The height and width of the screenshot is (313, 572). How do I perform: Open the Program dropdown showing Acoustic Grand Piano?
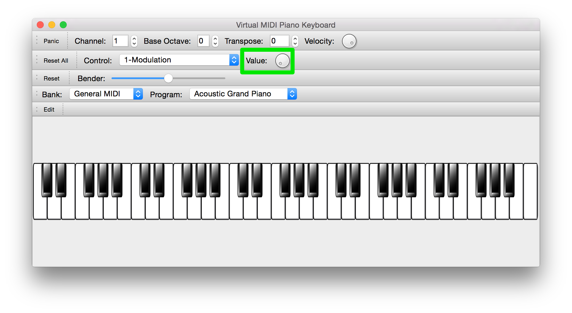pyautogui.click(x=243, y=94)
